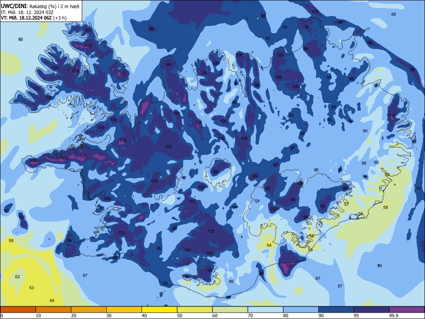Click the 30–40 amber legend swatch

coord(124,310)
